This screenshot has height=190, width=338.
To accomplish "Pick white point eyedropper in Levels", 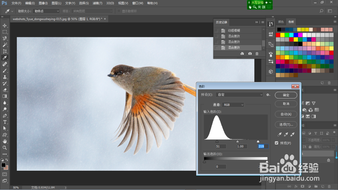I will tap(292, 134).
